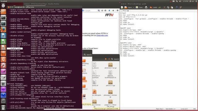This screenshot has height=111, width=198.
Task: Click the Find icon in gedit toolbar
Action: (x=177, y=7)
